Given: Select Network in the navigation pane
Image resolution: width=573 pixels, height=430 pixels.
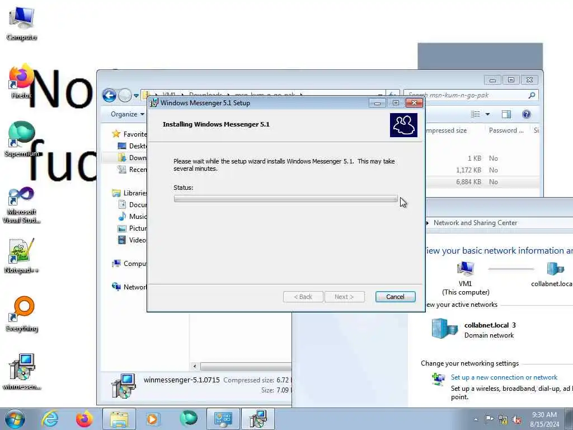Looking at the screenshot, I should (x=130, y=287).
